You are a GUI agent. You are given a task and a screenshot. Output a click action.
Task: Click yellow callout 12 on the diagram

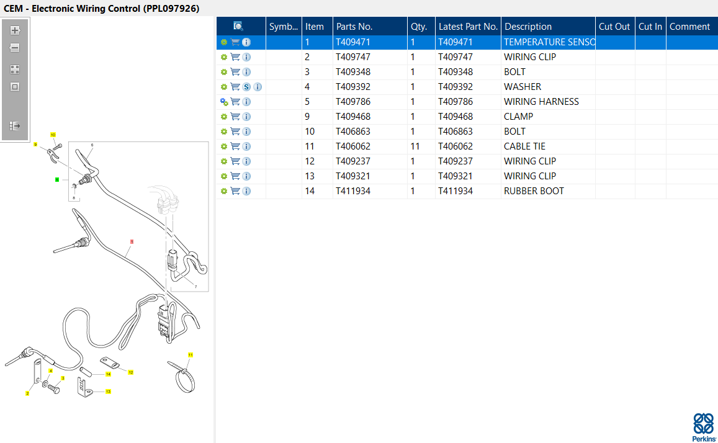(x=130, y=372)
